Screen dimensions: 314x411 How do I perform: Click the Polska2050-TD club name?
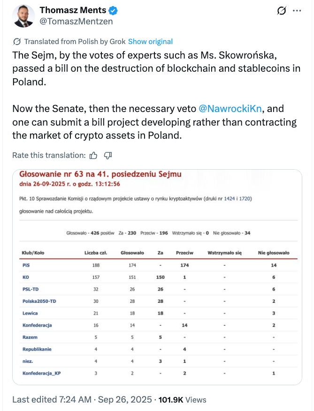(39, 301)
